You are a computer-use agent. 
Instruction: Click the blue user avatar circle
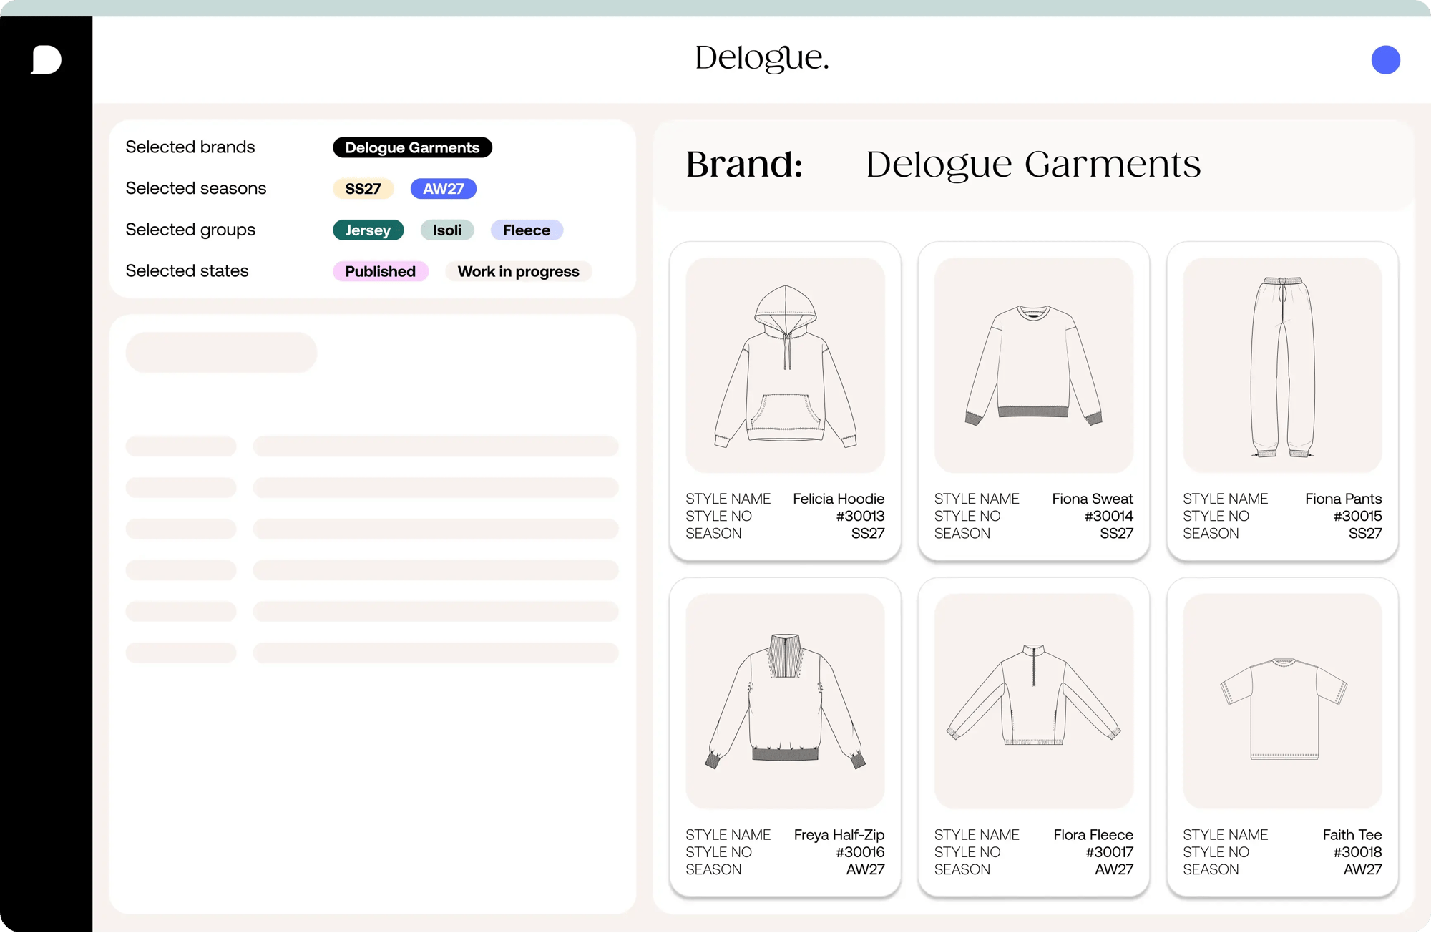(1385, 60)
